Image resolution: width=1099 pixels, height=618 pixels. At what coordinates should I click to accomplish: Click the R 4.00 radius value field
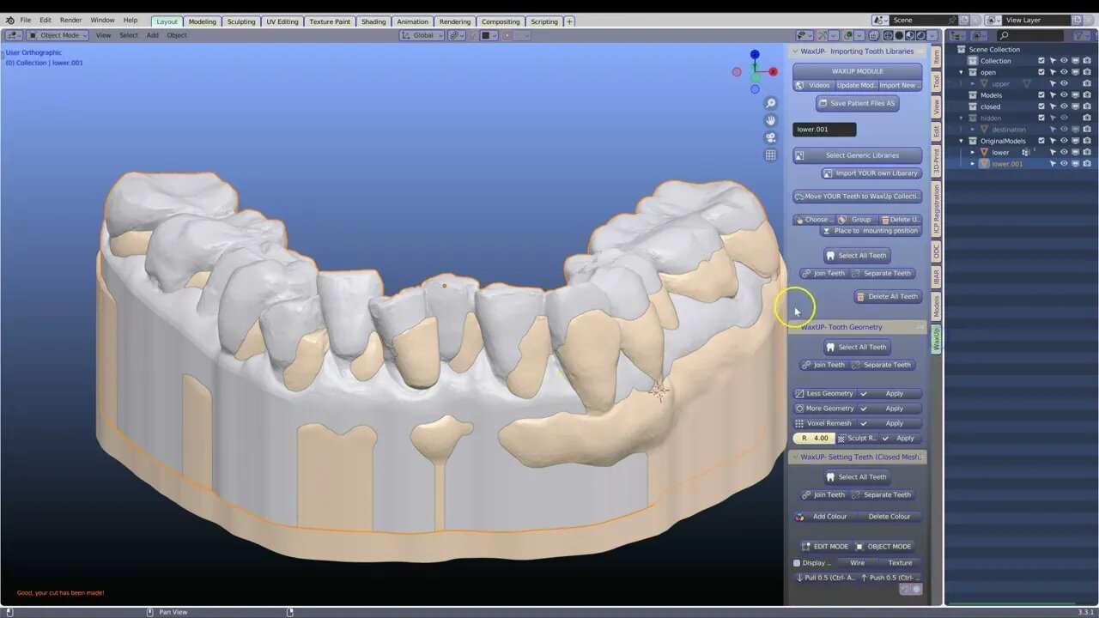[813, 438]
